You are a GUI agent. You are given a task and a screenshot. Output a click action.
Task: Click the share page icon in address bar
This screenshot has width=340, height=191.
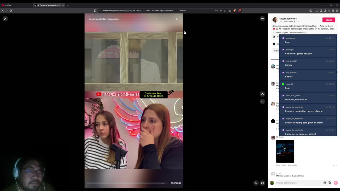pyautogui.click(x=230, y=11)
